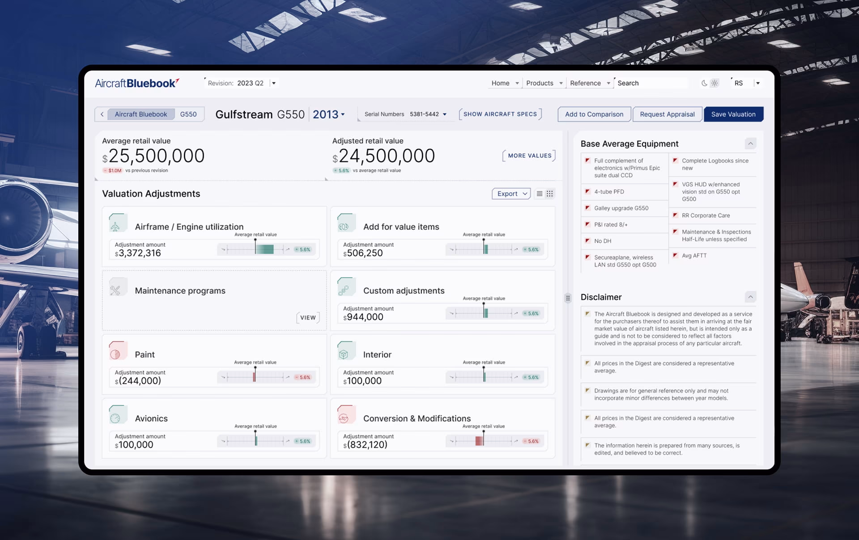This screenshot has height=540, width=859.
Task: Click More Values button
Action: point(529,156)
